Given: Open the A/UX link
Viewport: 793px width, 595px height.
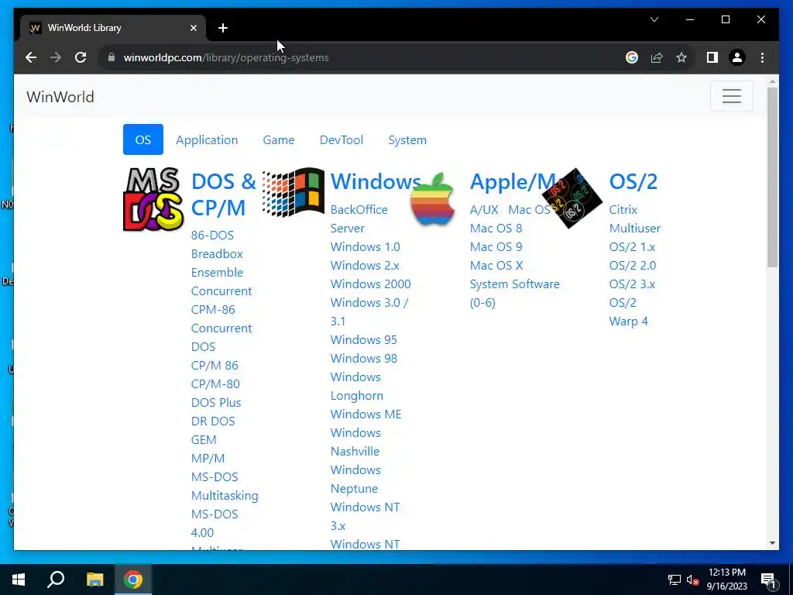Looking at the screenshot, I should 484,209.
